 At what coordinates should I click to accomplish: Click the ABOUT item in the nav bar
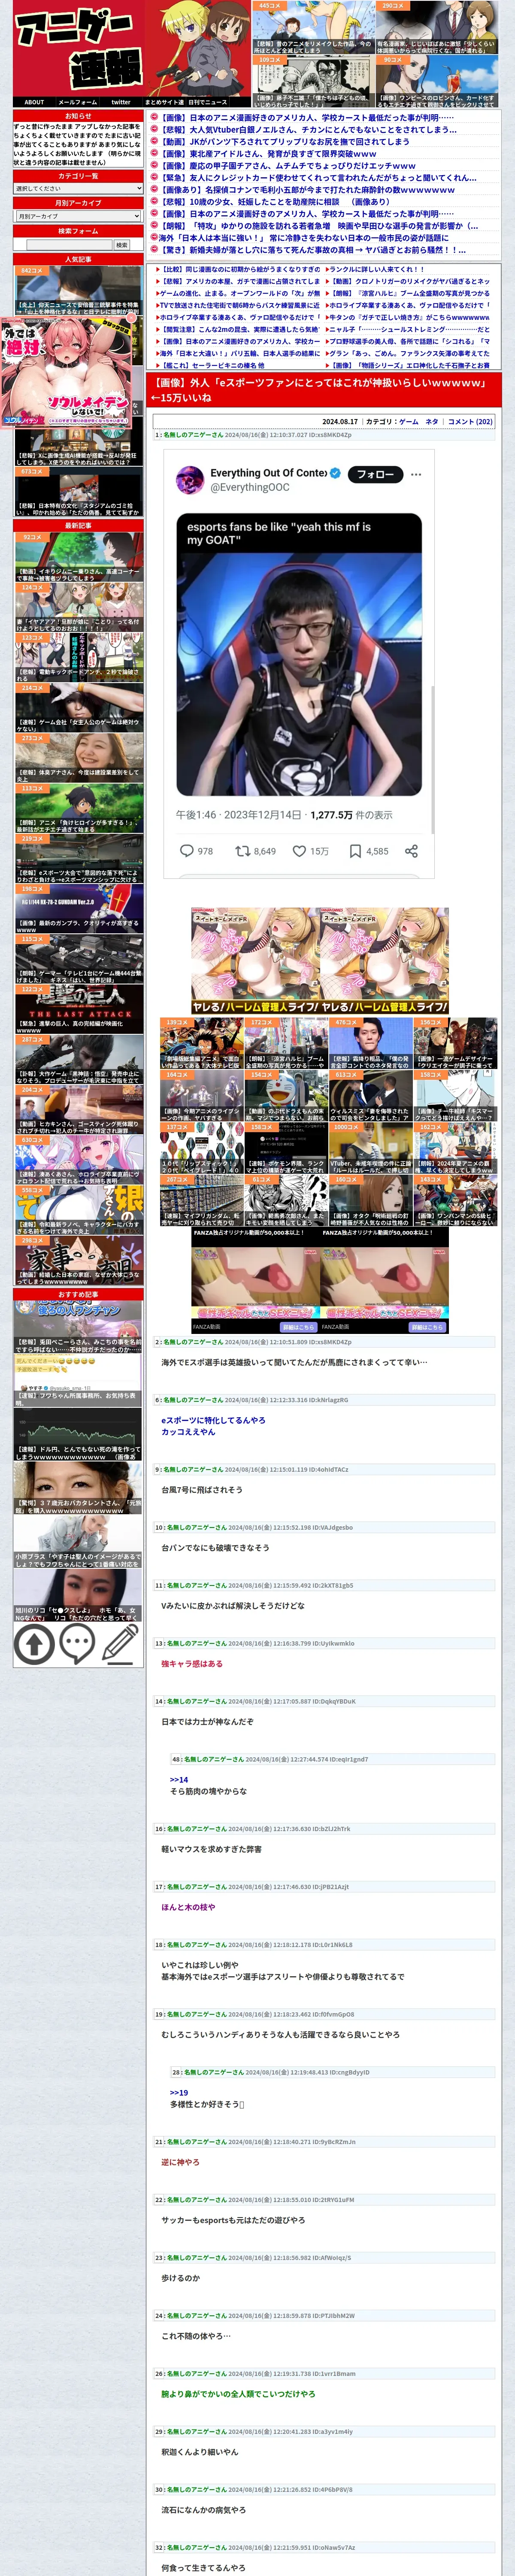pos(34,102)
